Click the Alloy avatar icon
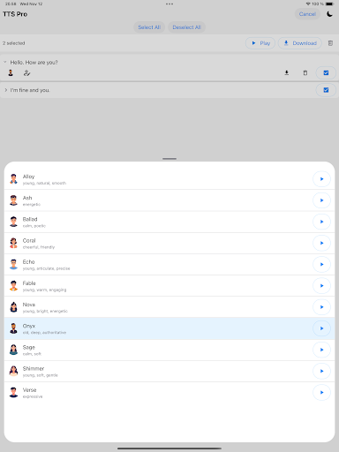Image resolution: width=339 pixels, height=452 pixels. (x=13, y=179)
